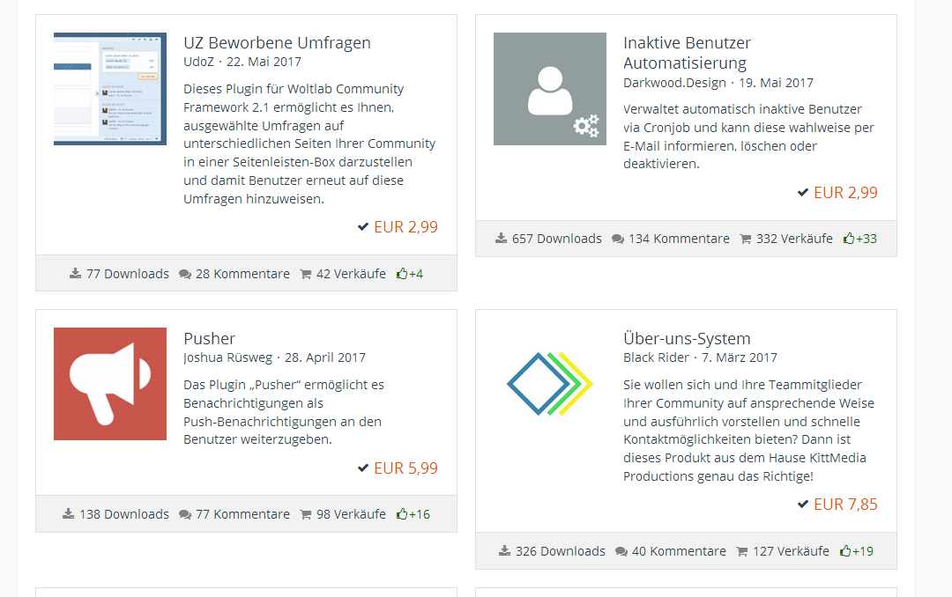Click the thumbs-up icon showing +33

(849, 239)
